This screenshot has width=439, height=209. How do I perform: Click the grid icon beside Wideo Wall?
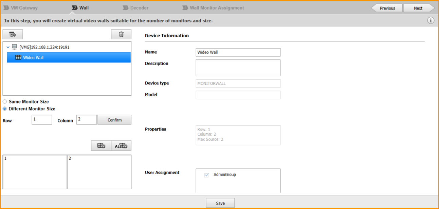(18, 58)
